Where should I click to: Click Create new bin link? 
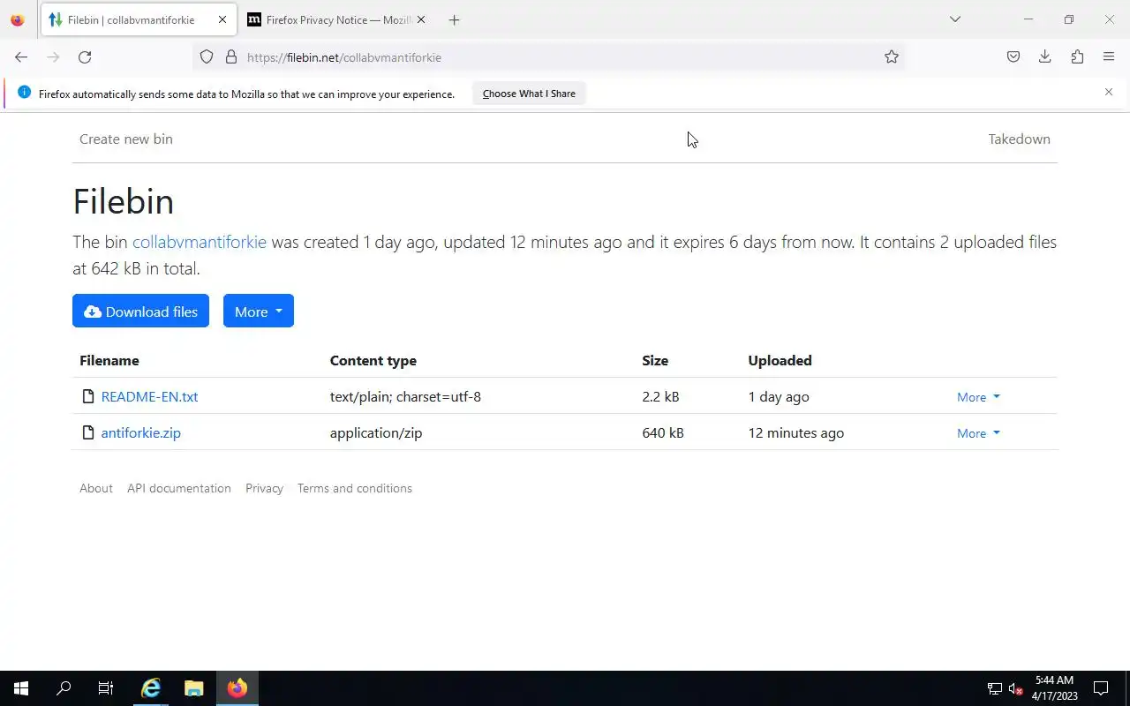point(126,139)
